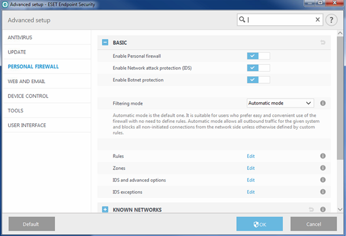Edit IDS and advanced options
Image resolution: width=346 pixels, height=236 pixels.
[251, 180]
